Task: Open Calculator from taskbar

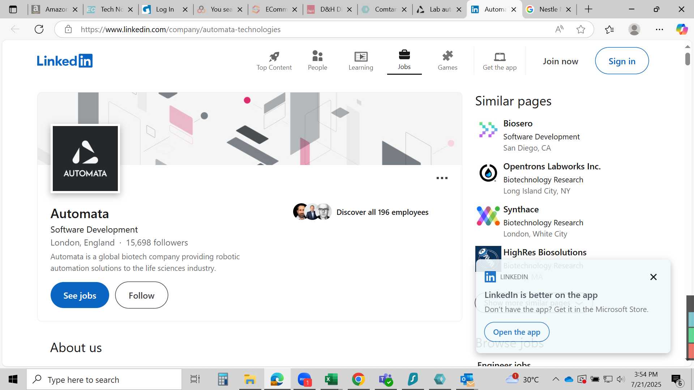Action: [223, 379]
